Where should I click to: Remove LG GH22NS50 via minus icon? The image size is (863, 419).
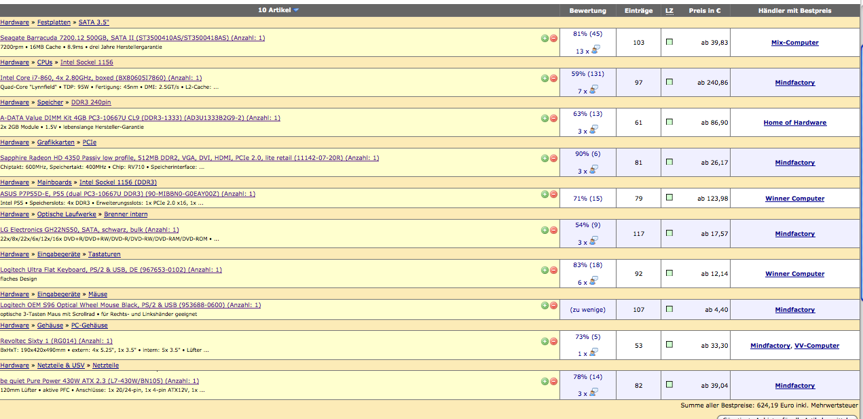pyautogui.click(x=553, y=230)
